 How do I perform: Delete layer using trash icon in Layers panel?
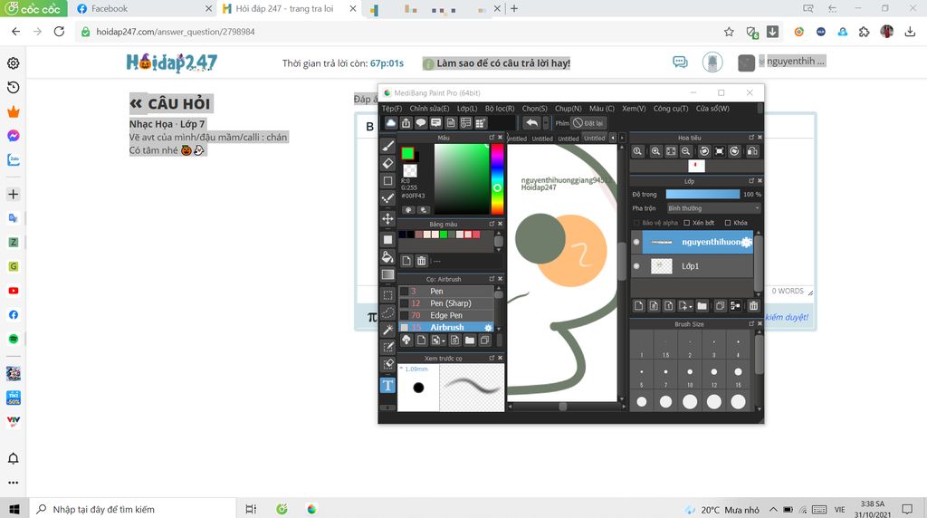point(753,306)
